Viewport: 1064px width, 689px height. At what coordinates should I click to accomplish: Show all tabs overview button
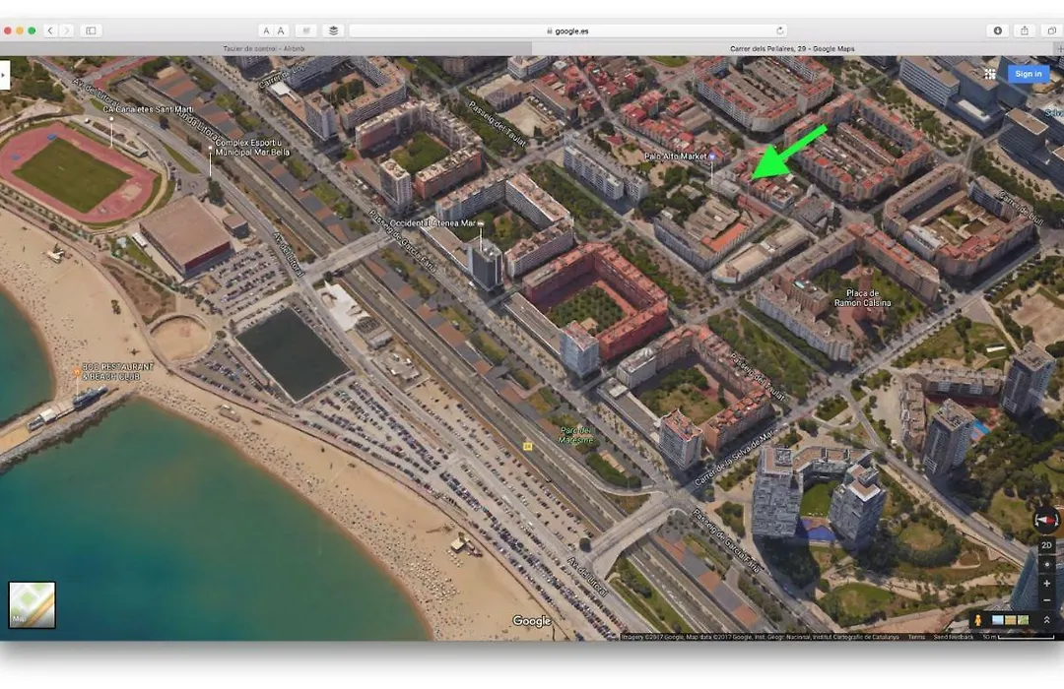point(1052,31)
